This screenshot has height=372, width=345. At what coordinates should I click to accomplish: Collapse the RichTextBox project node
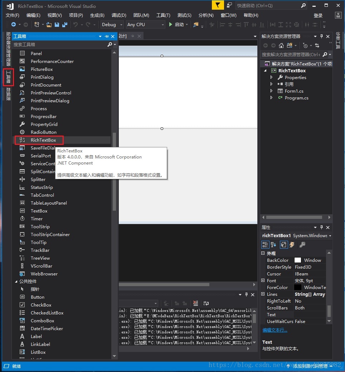click(265, 70)
